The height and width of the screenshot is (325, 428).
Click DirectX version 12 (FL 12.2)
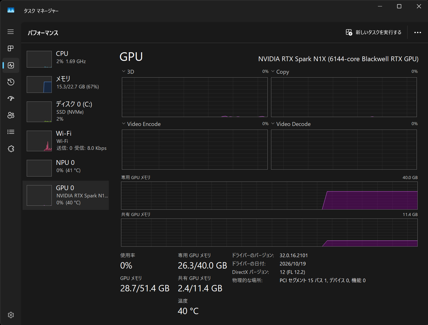(292, 272)
